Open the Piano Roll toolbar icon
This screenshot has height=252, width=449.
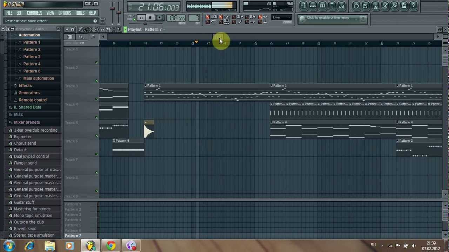click(x=322, y=6)
